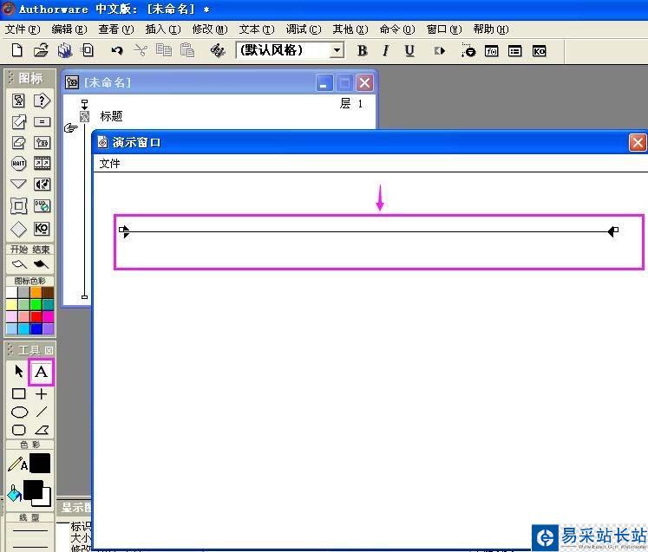Select the Display icon in the icon palette
This screenshot has width=648, height=552.
point(18,101)
